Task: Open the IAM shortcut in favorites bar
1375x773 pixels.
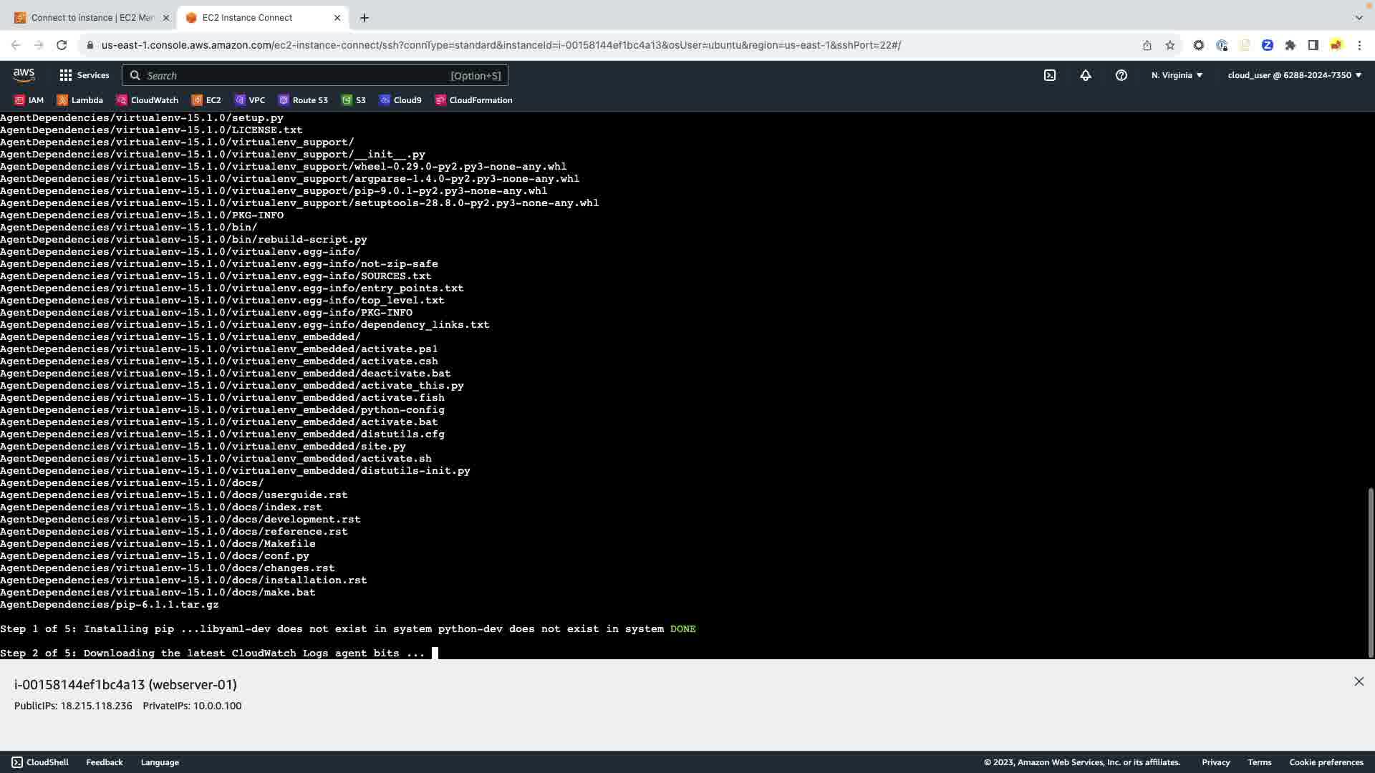Action: (x=29, y=100)
